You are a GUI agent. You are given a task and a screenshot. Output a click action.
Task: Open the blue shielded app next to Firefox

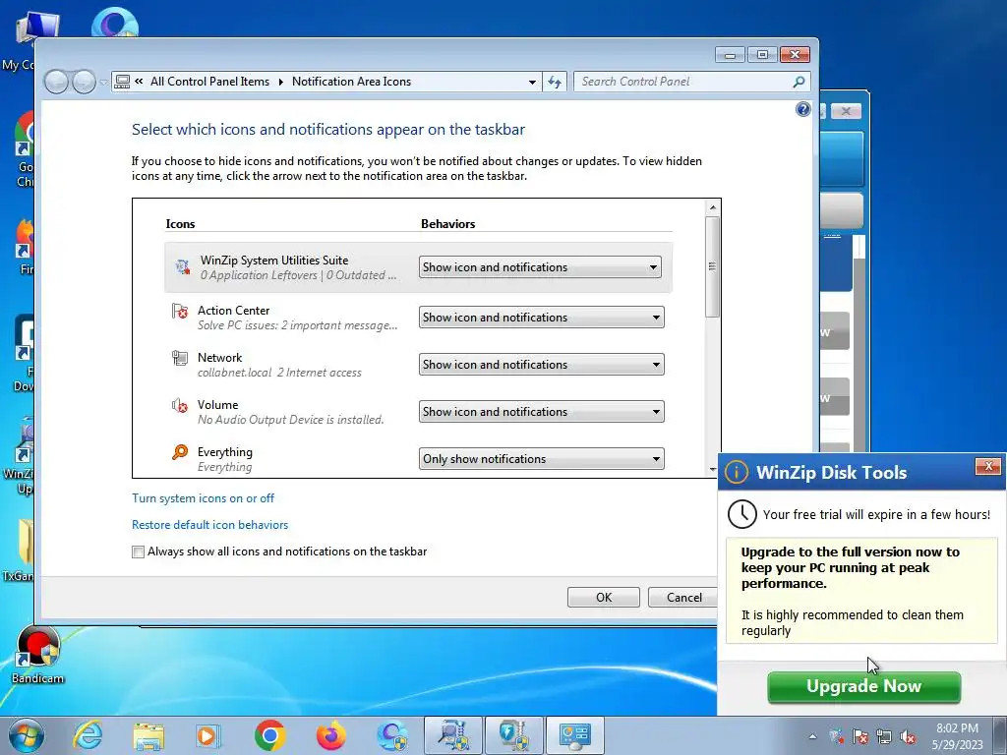click(x=392, y=735)
